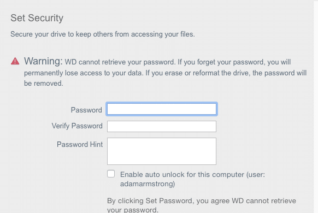318x213 pixels.
Task: Click the final "your password." line
Action: coord(133,210)
